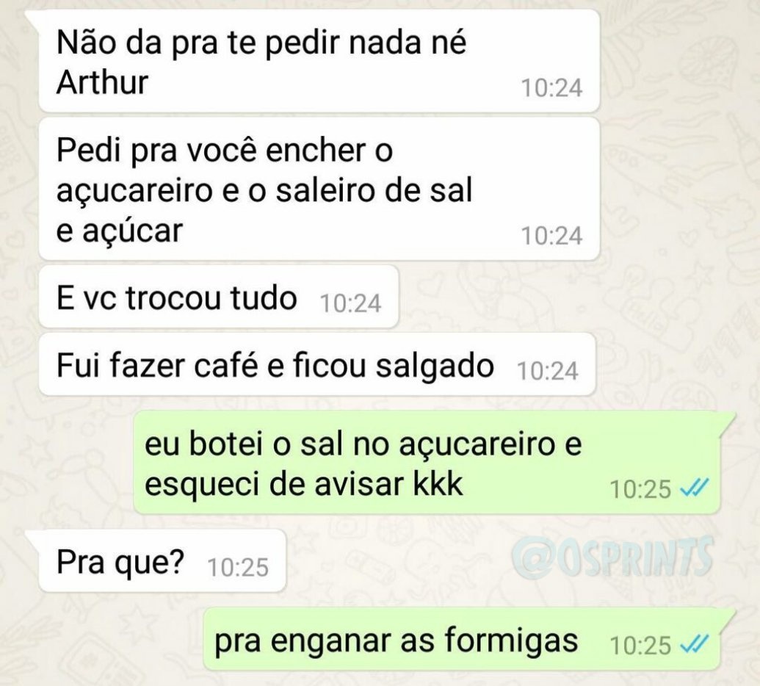Tap the 10:25 timestamp on 'esqueci de avisar kkk'

[x=640, y=489]
